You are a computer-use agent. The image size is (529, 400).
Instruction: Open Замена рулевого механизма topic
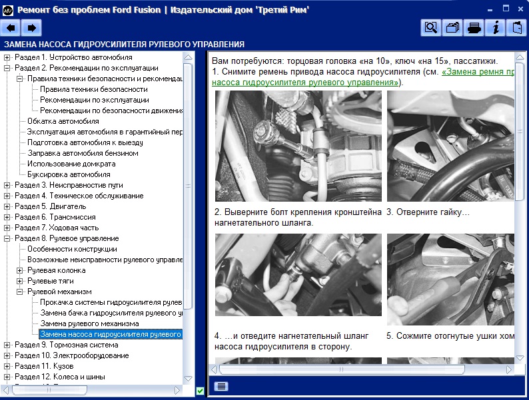(89, 323)
